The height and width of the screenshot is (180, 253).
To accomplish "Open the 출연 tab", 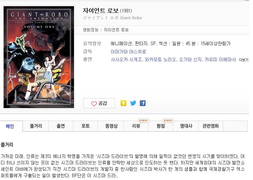I will (x=61, y=126).
